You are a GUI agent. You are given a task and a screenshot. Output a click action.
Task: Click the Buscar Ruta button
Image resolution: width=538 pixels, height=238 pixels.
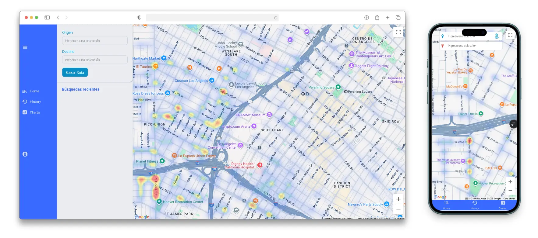pyautogui.click(x=75, y=73)
